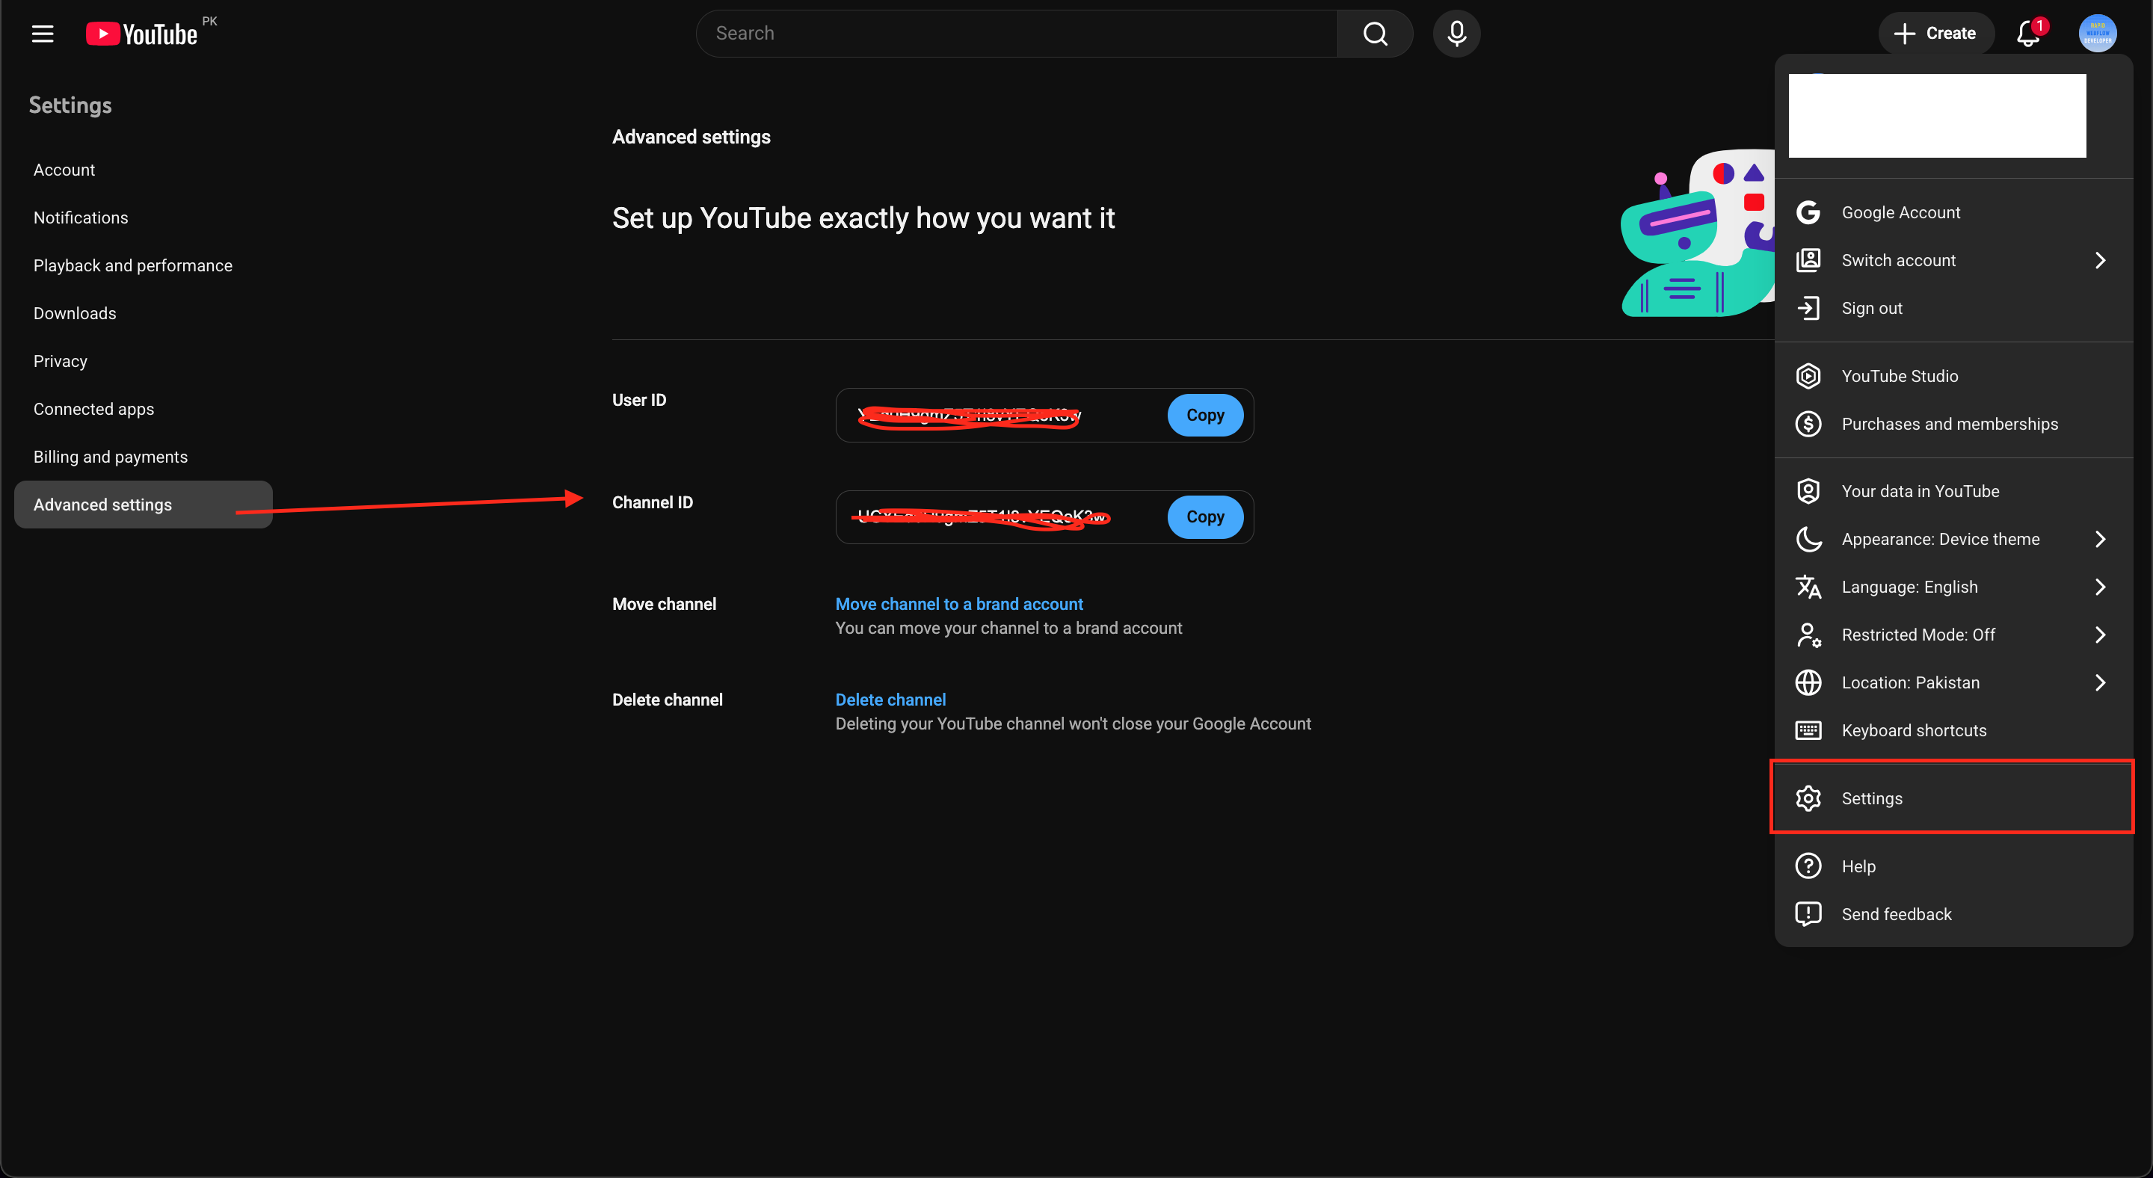
Task: Click the Delete channel link
Action: click(x=890, y=700)
